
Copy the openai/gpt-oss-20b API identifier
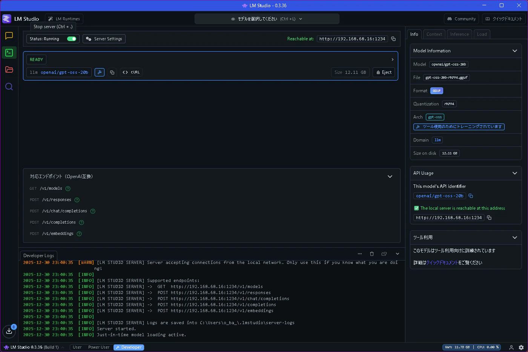click(471, 196)
